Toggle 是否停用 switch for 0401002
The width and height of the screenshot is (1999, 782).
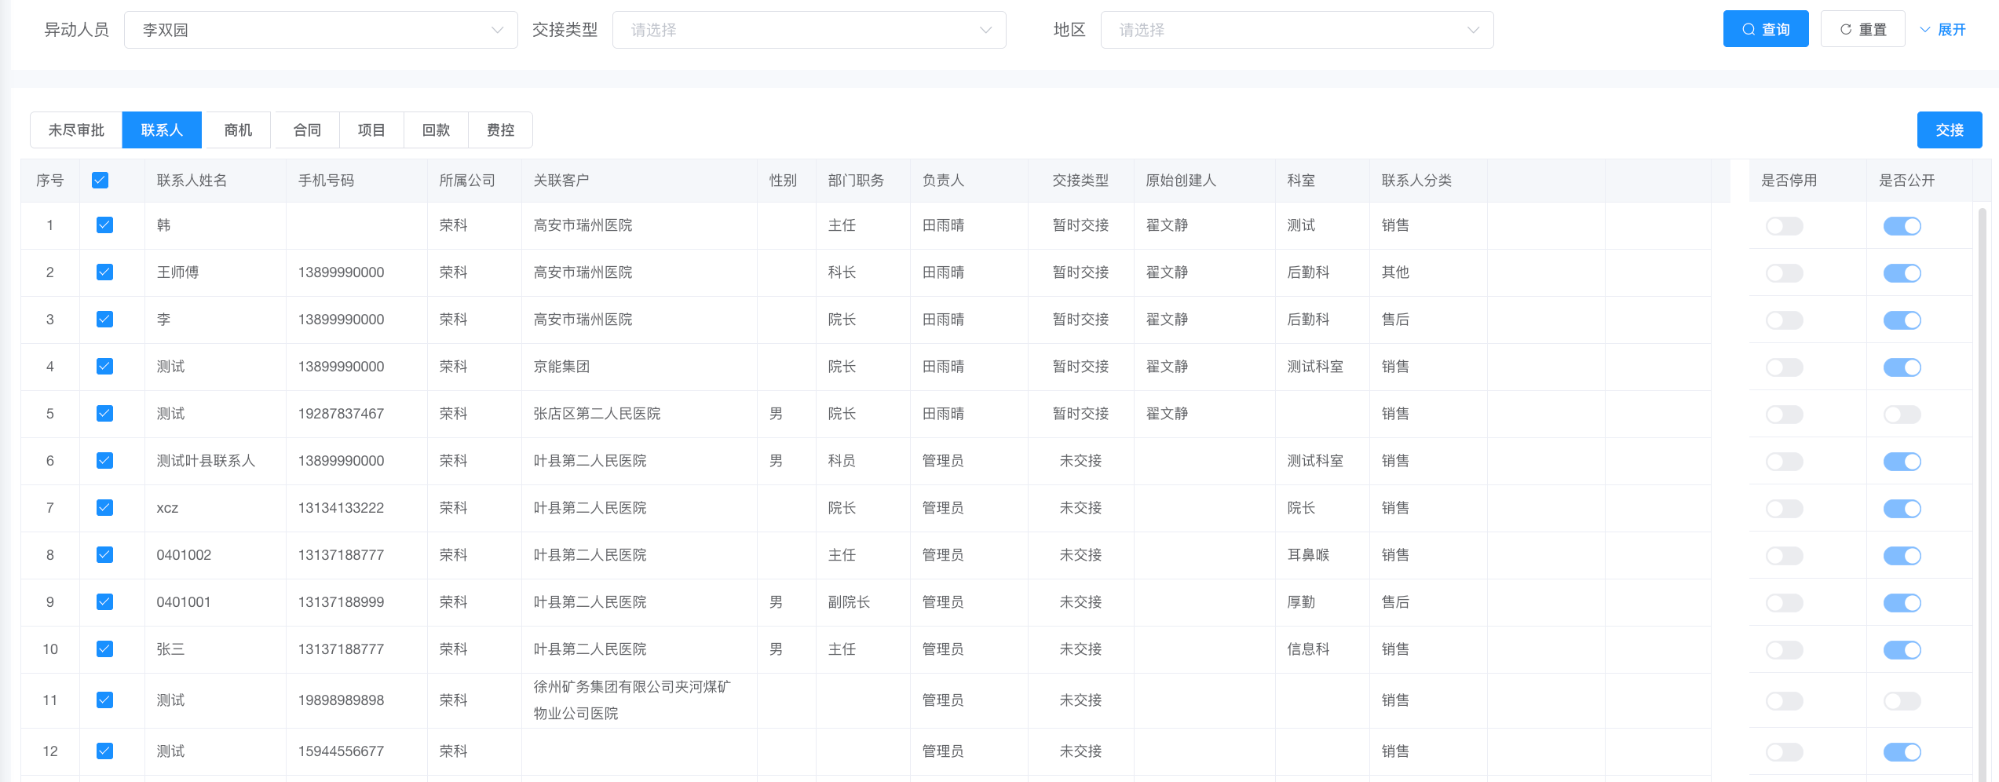1784,556
